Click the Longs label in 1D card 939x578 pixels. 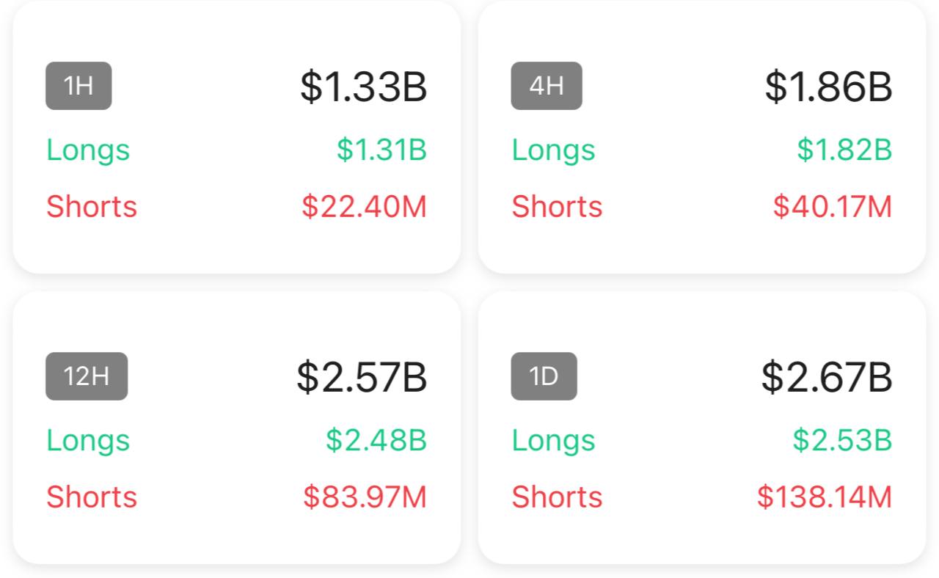pos(553,441)
